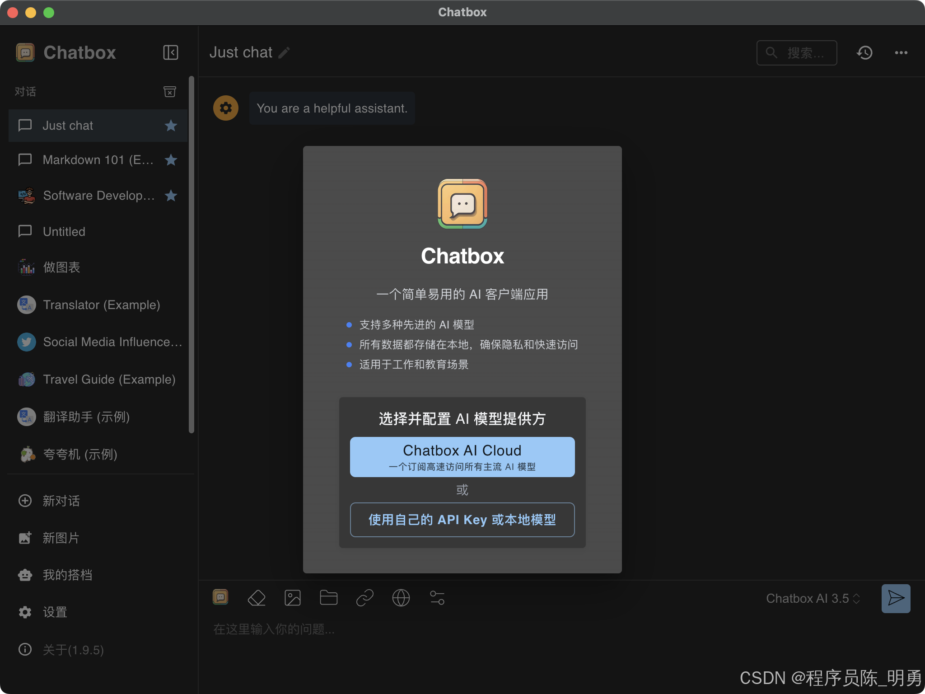
Task: Insert a link with the link icon
Action: 364,597
